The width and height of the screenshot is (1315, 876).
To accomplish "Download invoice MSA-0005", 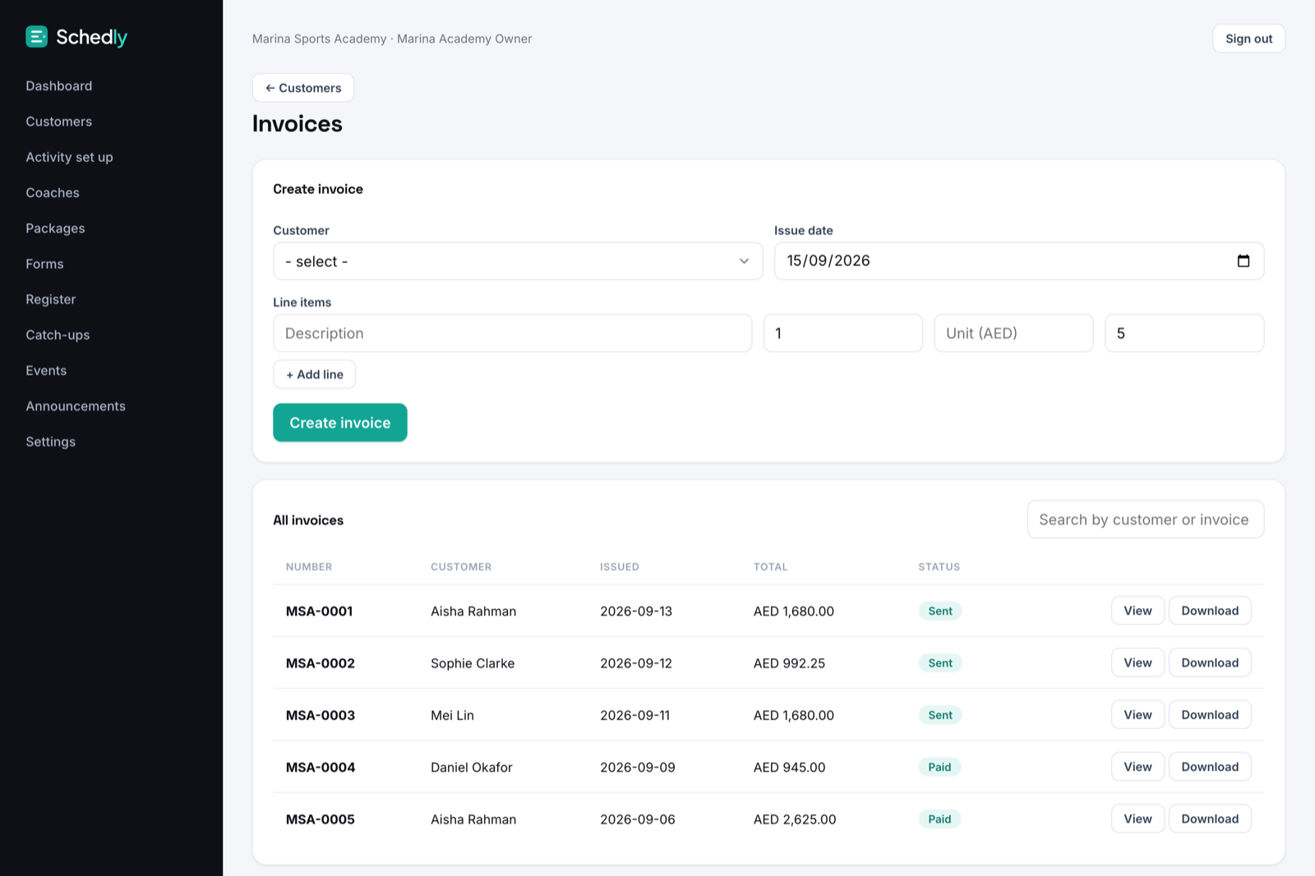I will pyautogui.click(x=1210, y=818).
